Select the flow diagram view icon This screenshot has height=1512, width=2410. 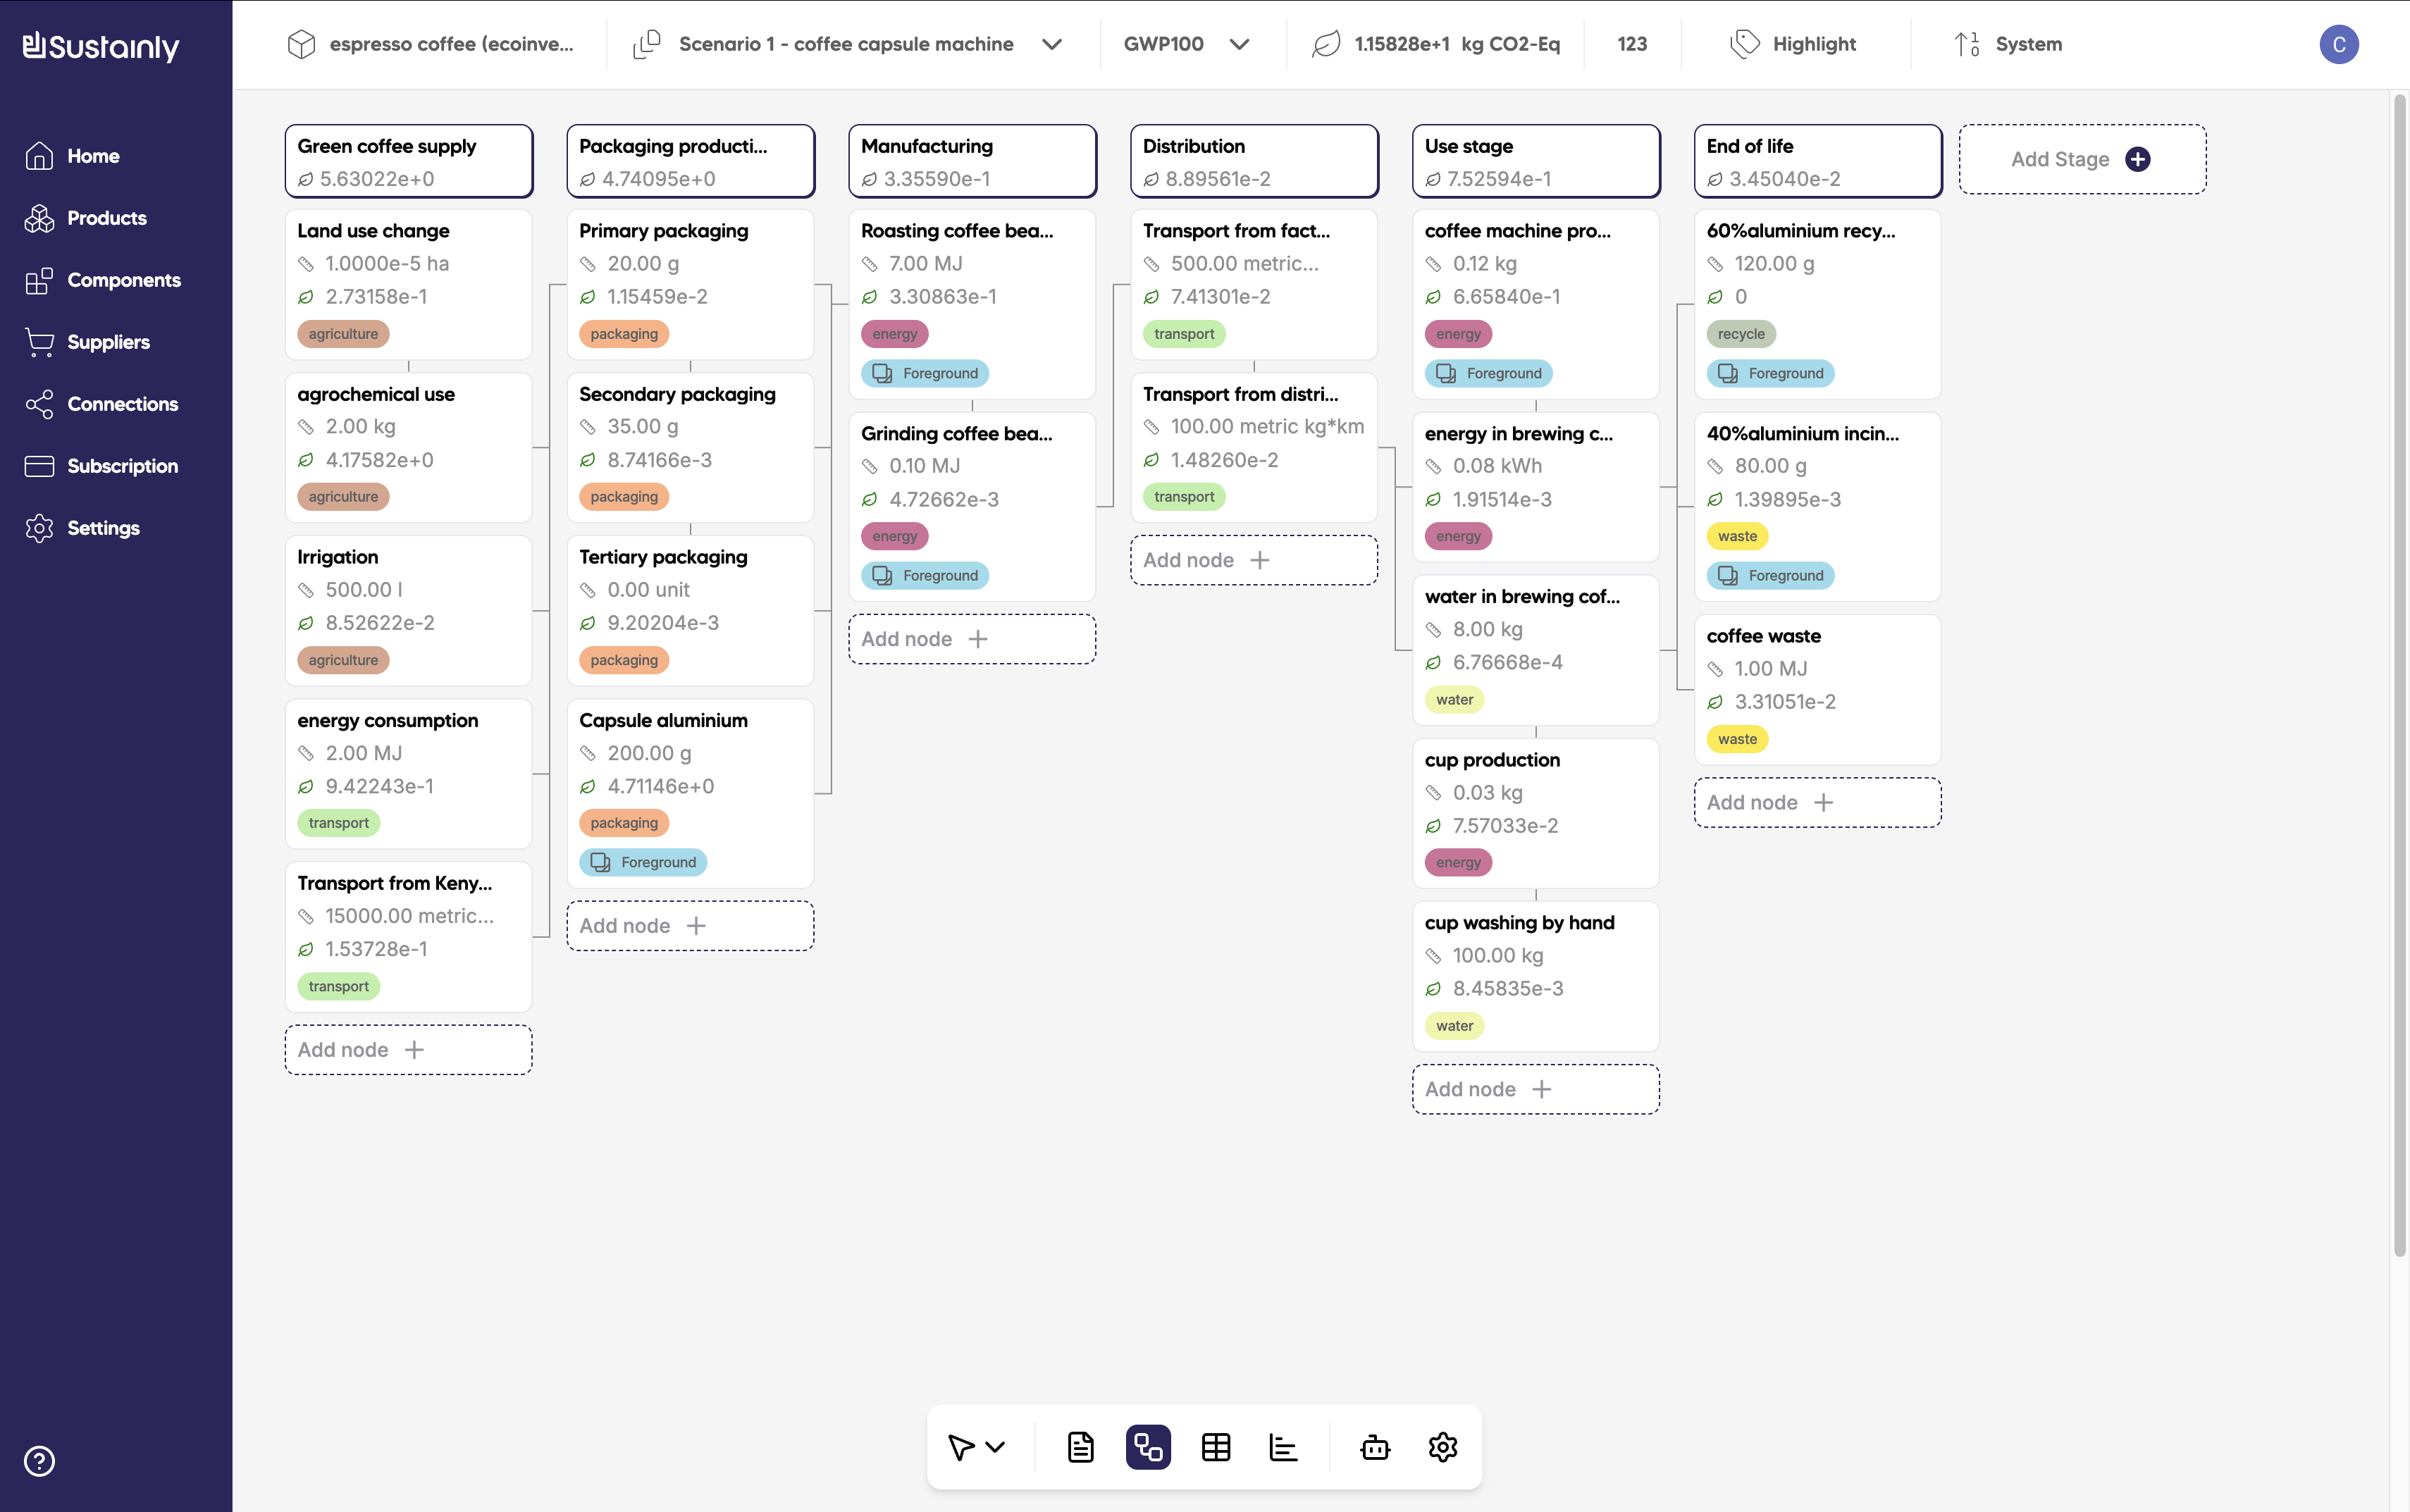click(x=1148, y=1447)
